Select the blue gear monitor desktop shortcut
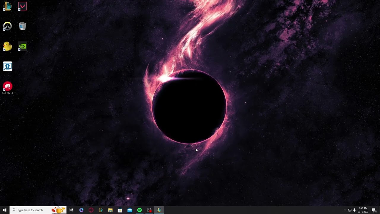Viewport: 380px width, 214px height. click(7, 66)
